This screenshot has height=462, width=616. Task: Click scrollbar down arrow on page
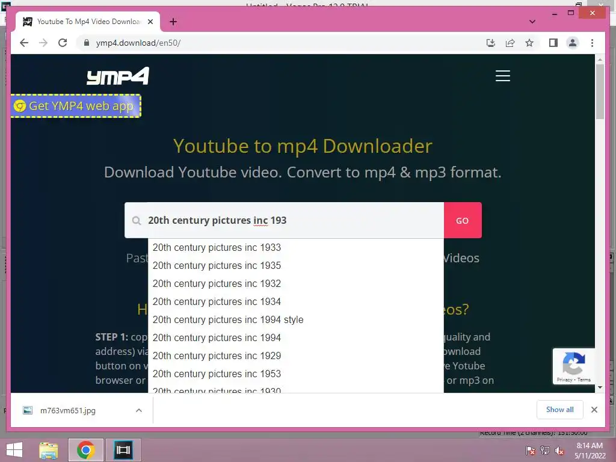pos(600,387)
